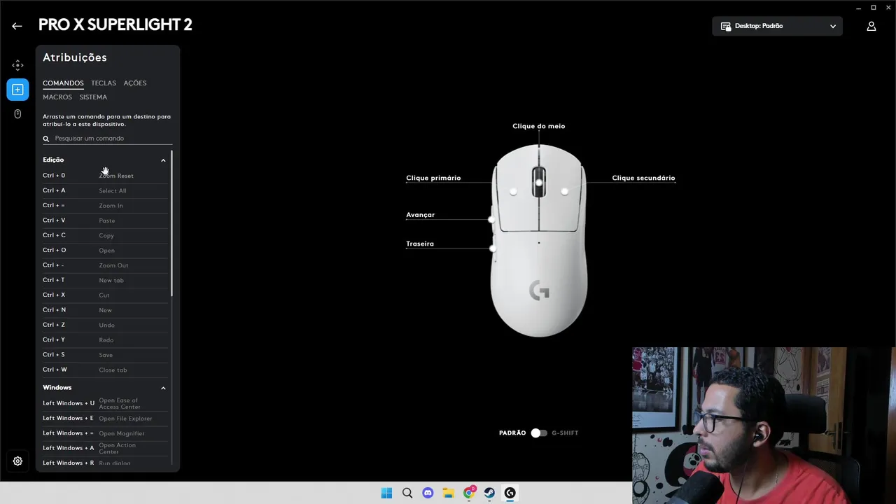Open Chrome from the taskbar
Viewport: 896px width, 504px height.
point(469,493)
